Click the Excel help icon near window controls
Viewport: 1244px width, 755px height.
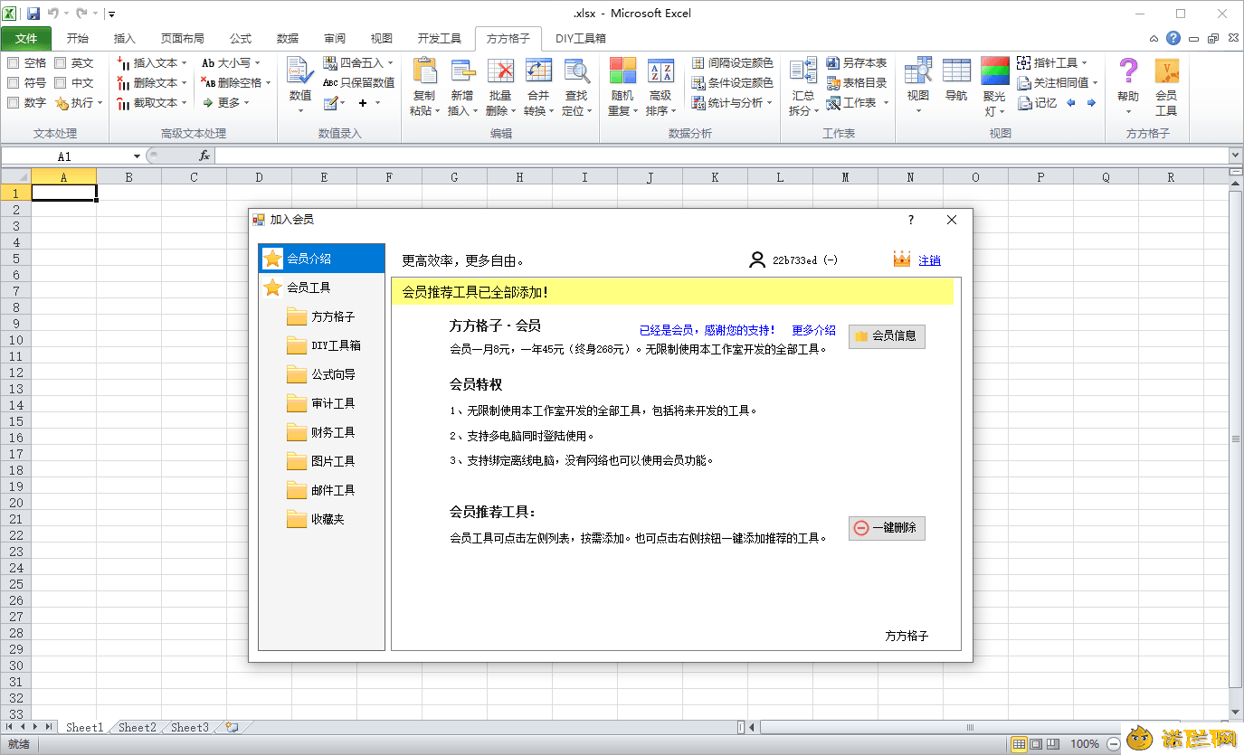pyautogui.click(x=1173, y=39)
